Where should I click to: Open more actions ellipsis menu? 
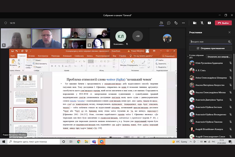click(x=183, y=23)
